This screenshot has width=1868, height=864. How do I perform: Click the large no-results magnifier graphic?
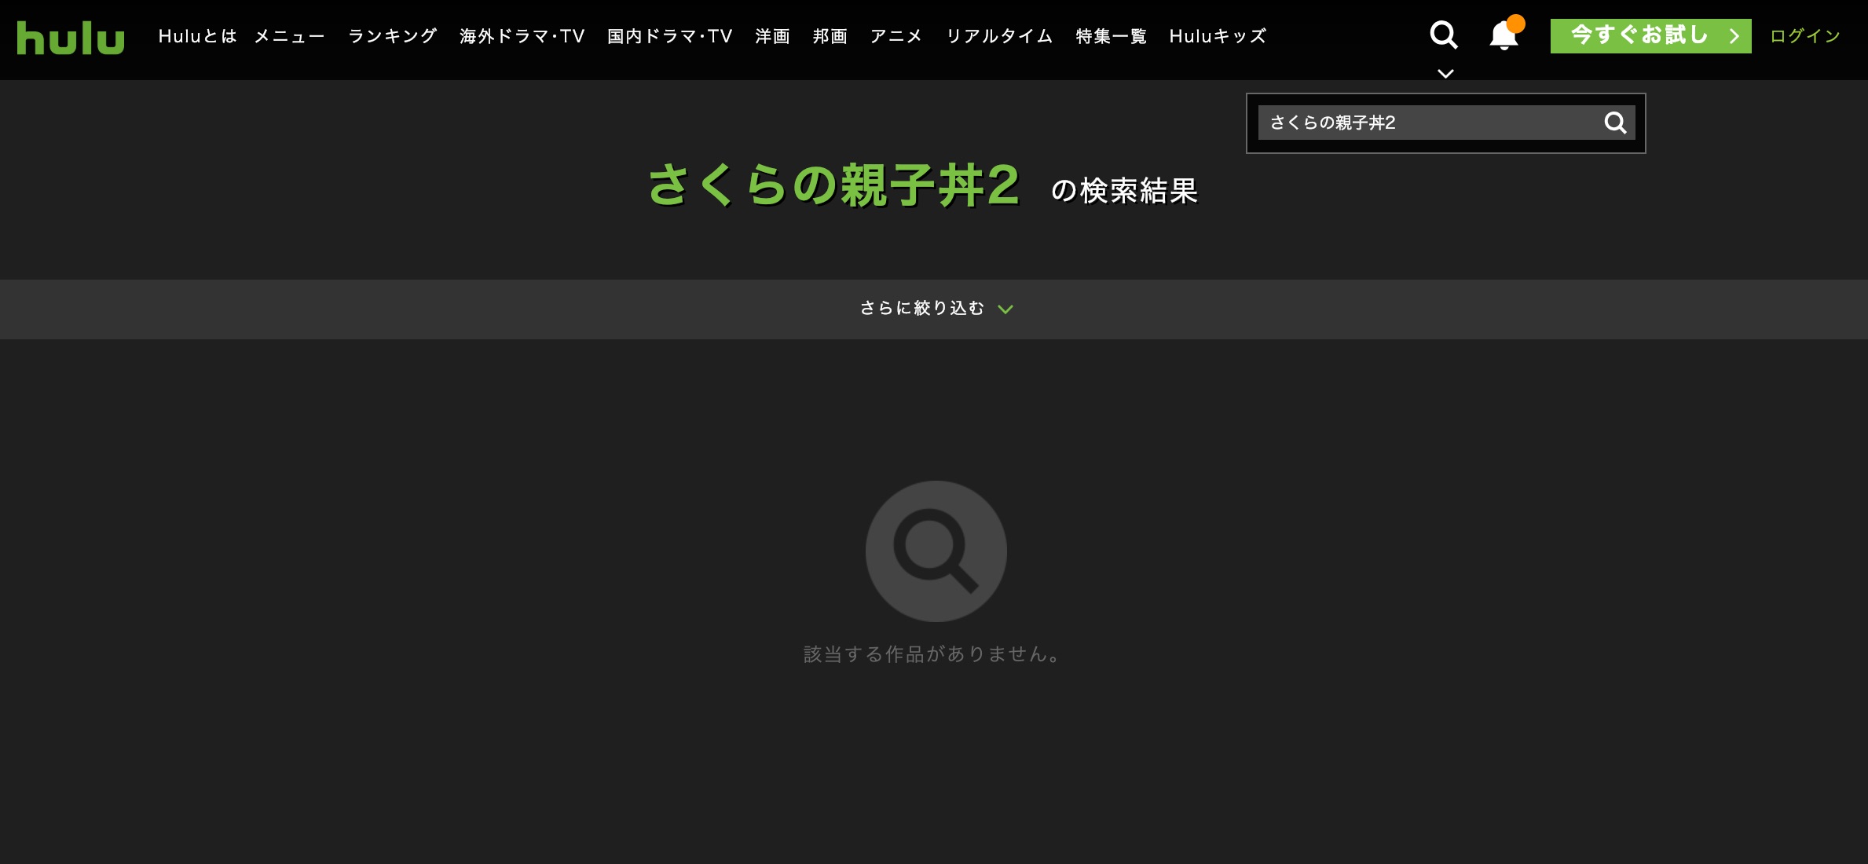(936, 551)
